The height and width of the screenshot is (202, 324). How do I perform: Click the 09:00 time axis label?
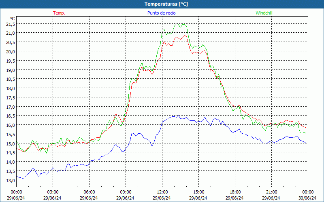point(126,192)
